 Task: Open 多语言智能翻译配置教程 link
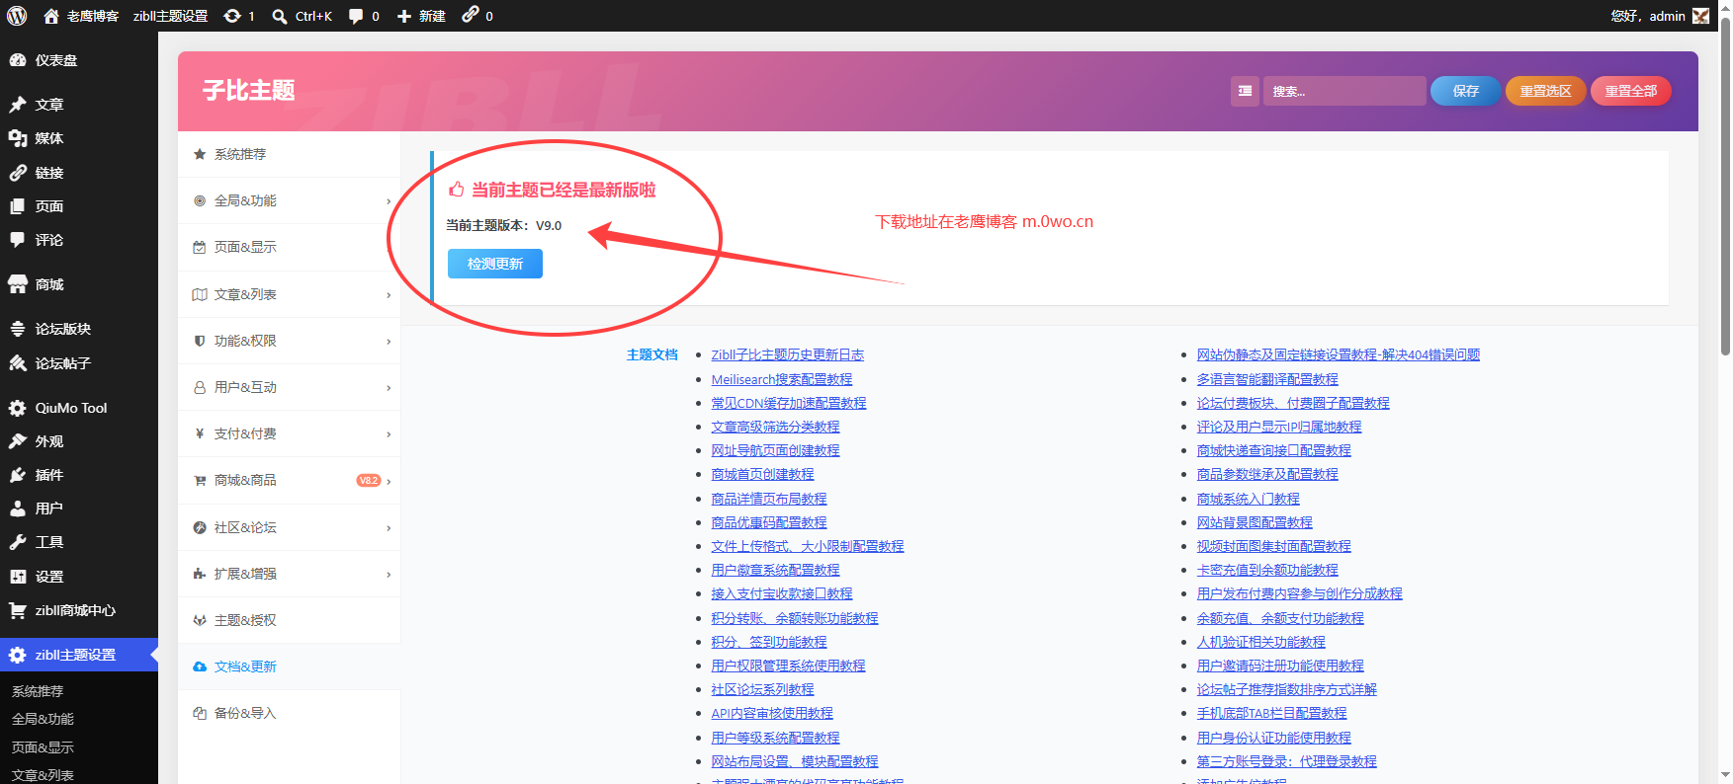click(x=1266, y=379)
